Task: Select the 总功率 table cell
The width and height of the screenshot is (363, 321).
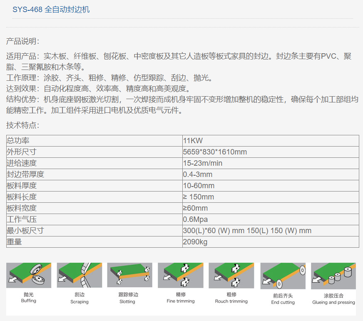Action: (x=94, y=141)
